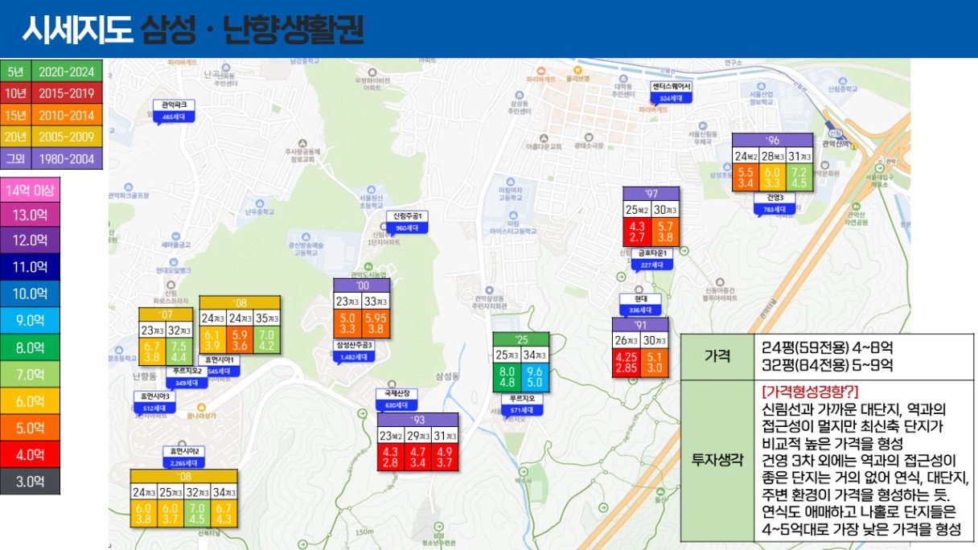Pick the 12.0억 price swatch

[x=31, y=241]
